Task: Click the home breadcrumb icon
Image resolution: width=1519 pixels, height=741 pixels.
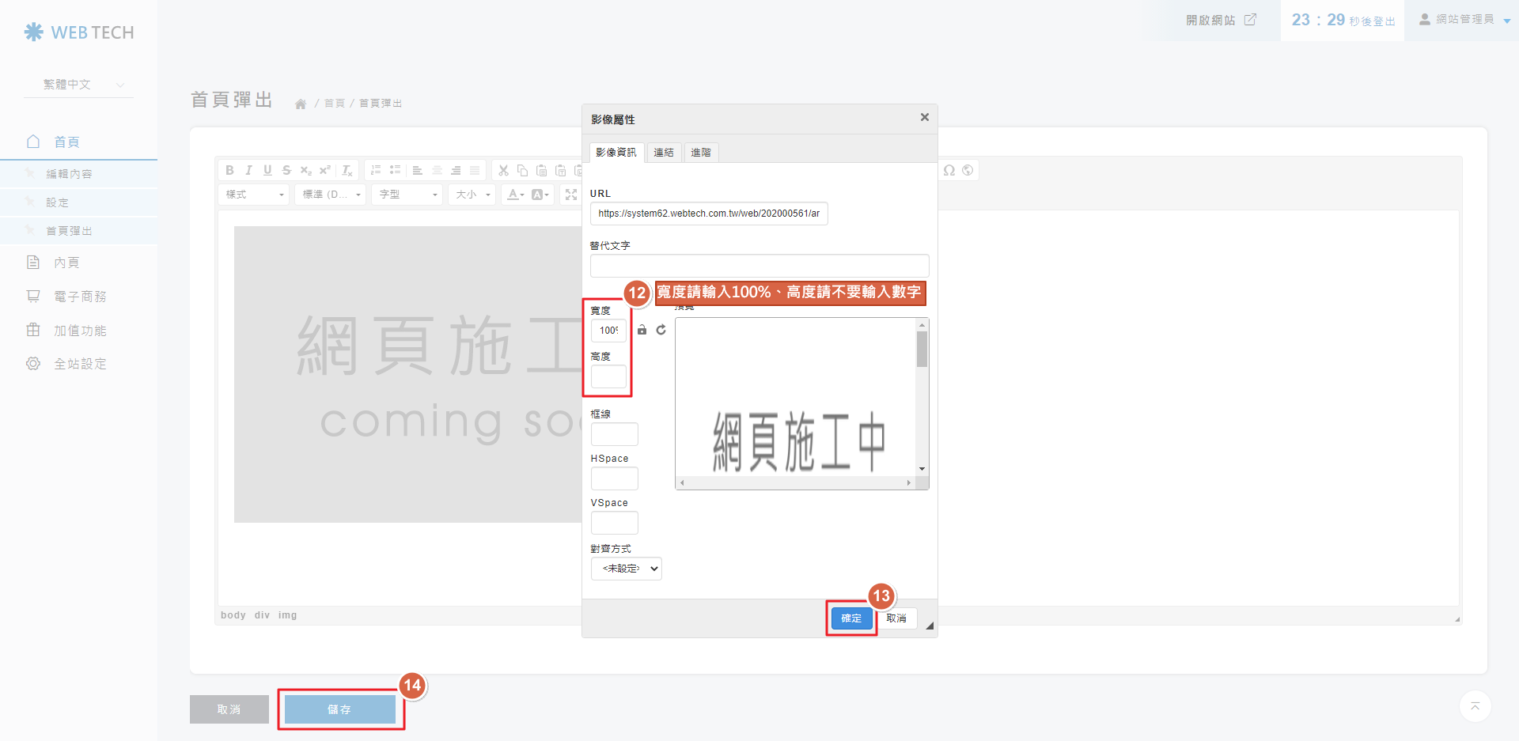Action: point(301,104)
